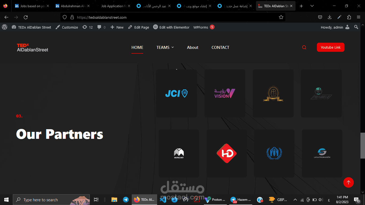Click New in the admin bar
Screen dimensions: 365x205
[117, 27]
